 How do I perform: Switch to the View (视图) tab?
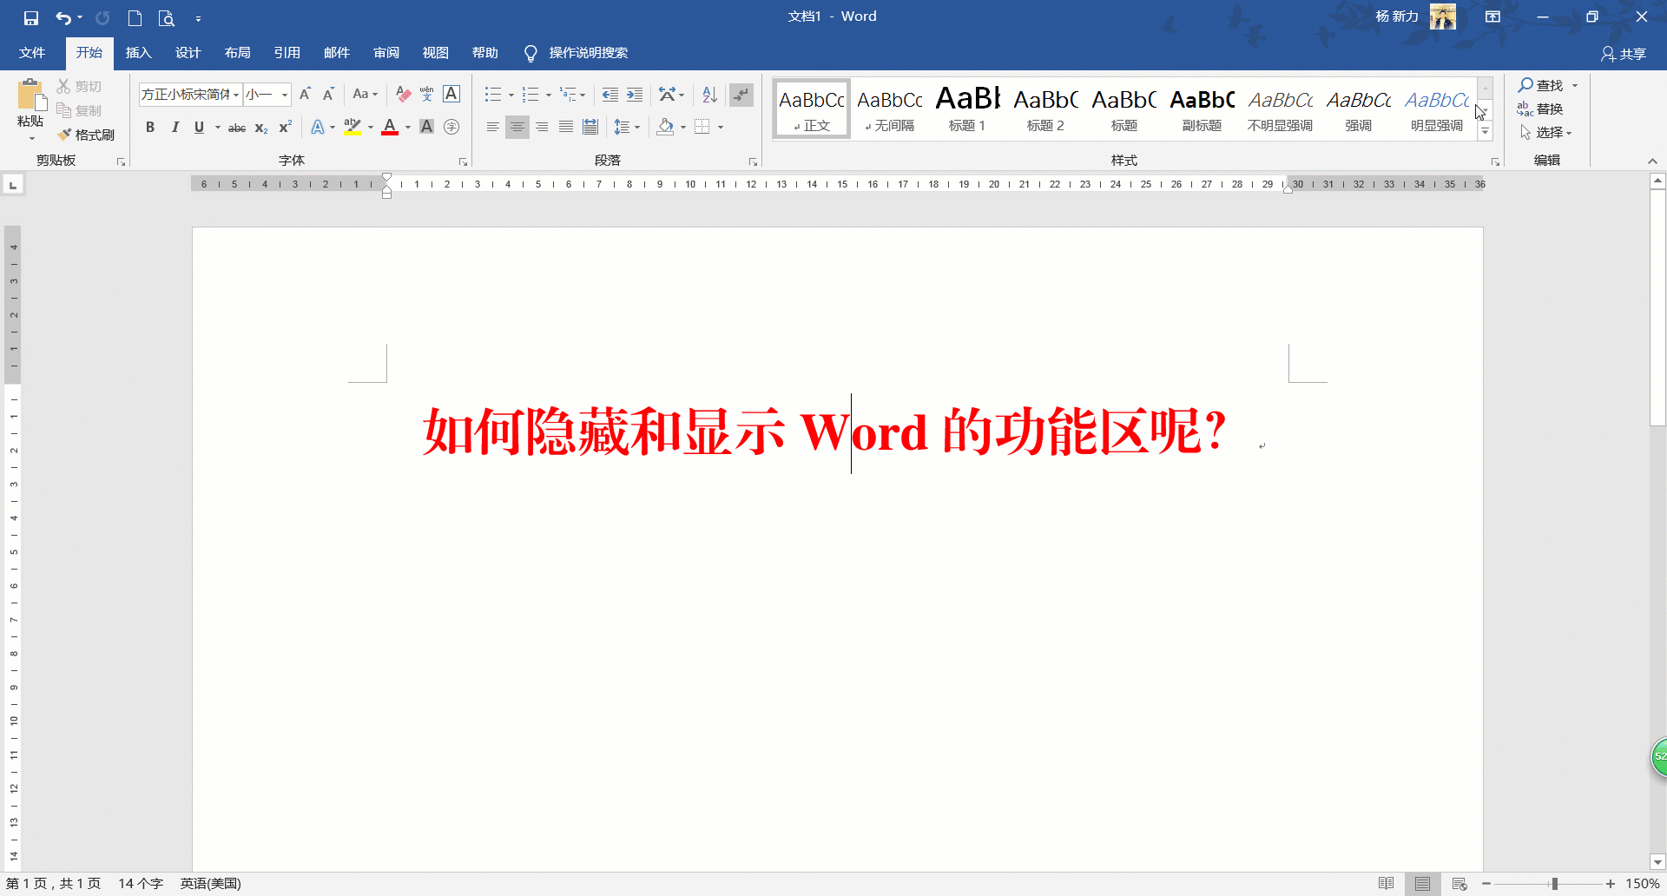[436, 53]
